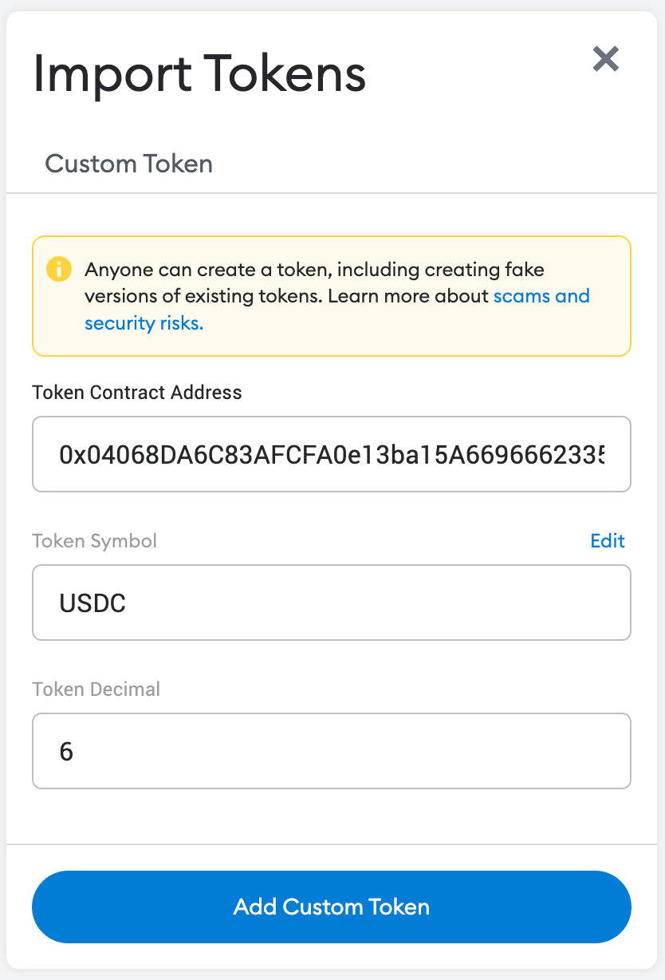This screenshot has width=665, height=980.
Task: Click the "versions of existing tokens" warning line
Action: click(203, 296)
